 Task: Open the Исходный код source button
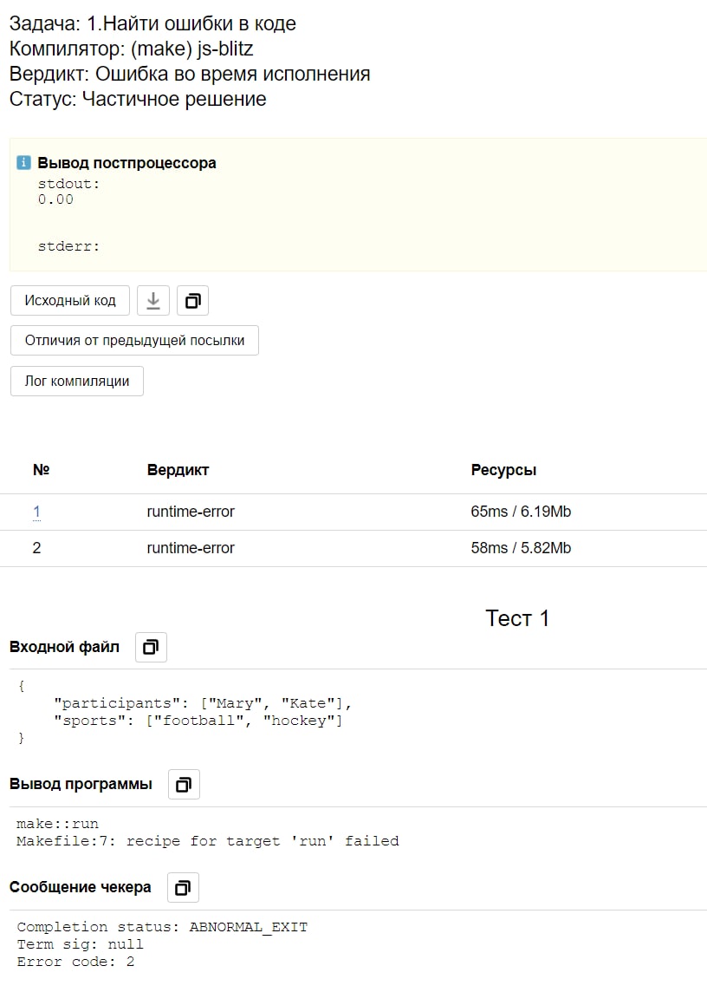coord(70,301)
